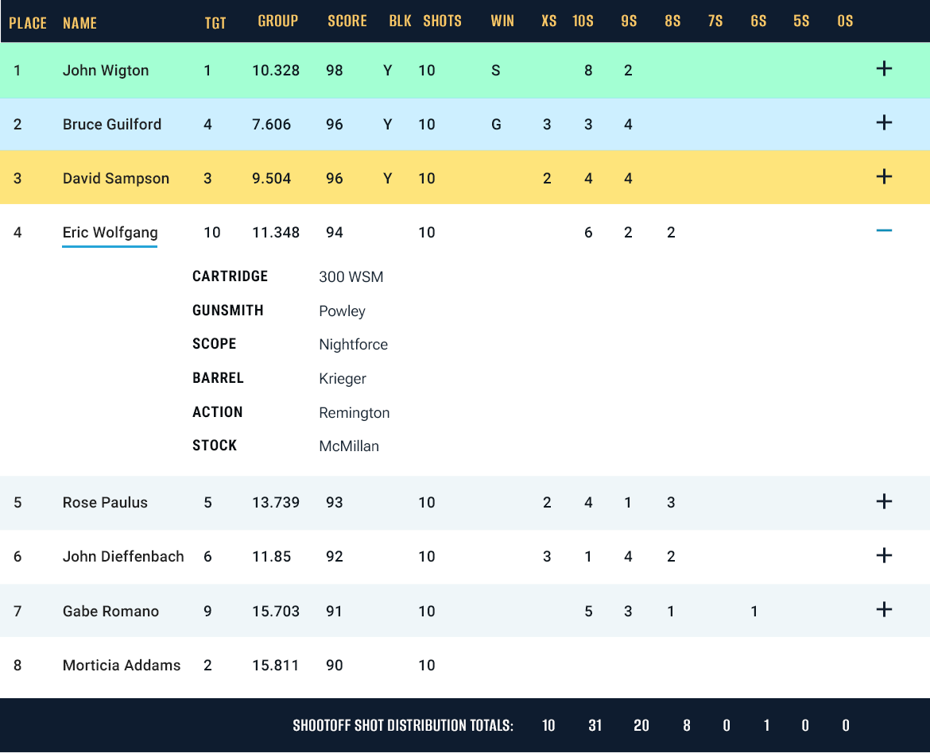Click the GROUP column header
This screenshot has width=930, height=753.
pos(277,21)
